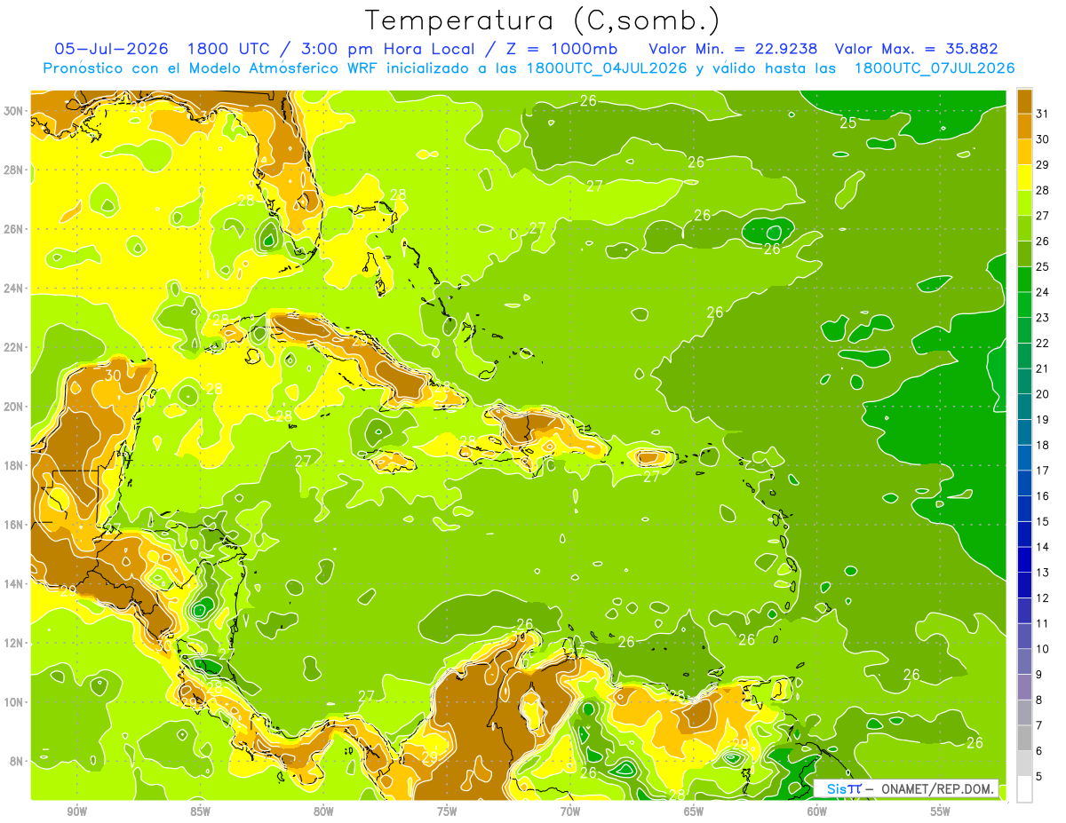Click the "14N" latitude axis label

tap(14, 584)
